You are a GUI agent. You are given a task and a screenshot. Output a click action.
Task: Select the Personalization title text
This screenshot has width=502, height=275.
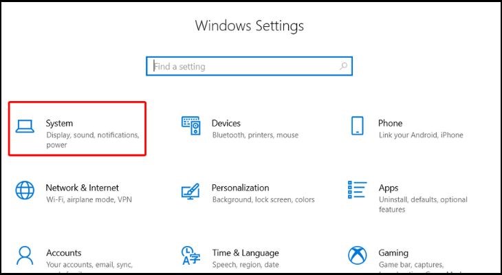(240, 188)
